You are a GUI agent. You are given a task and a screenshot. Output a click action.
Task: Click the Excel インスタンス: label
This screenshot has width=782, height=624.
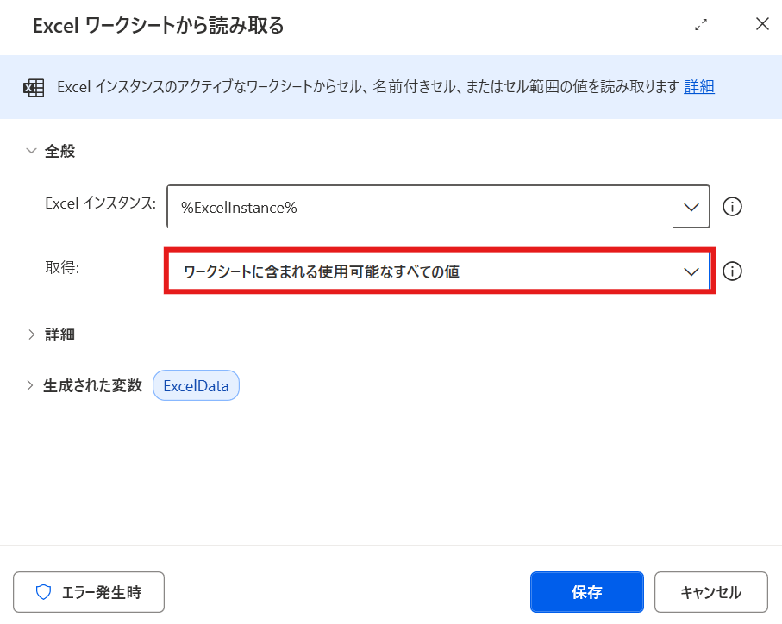(100, 203)
